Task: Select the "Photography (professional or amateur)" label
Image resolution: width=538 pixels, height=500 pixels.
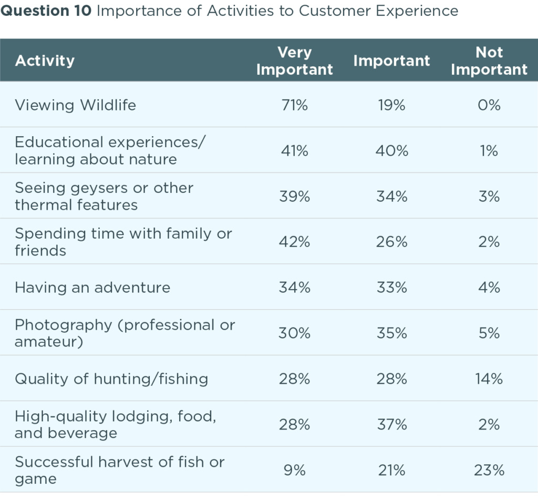Action: coord(125,333)
